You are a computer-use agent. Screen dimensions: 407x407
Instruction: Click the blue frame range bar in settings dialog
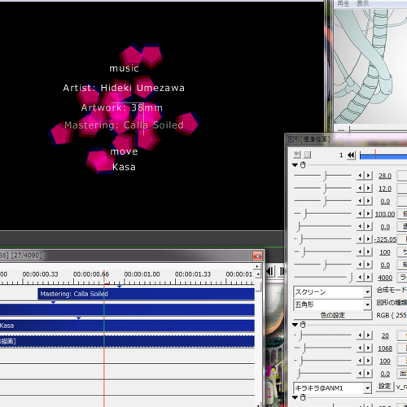click(x=383, y=155)
